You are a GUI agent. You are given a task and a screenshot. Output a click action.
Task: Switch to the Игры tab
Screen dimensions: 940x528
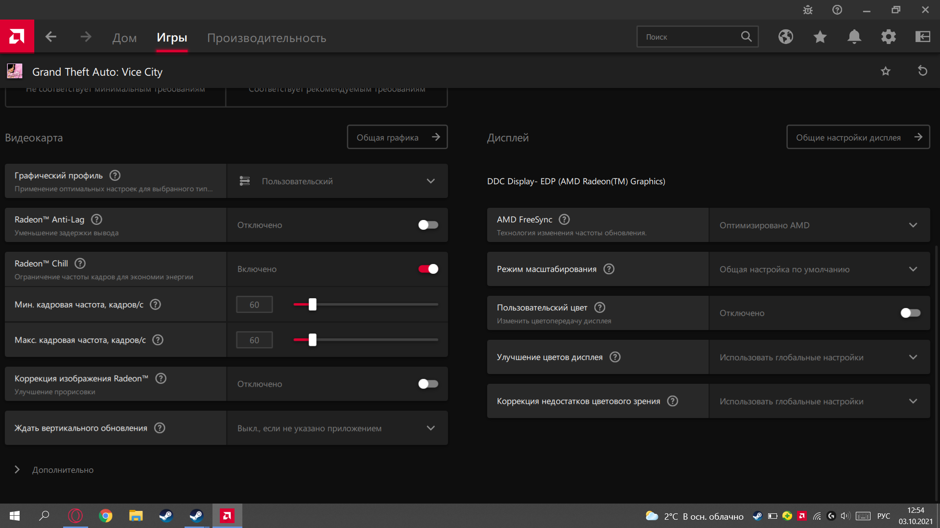172,38
